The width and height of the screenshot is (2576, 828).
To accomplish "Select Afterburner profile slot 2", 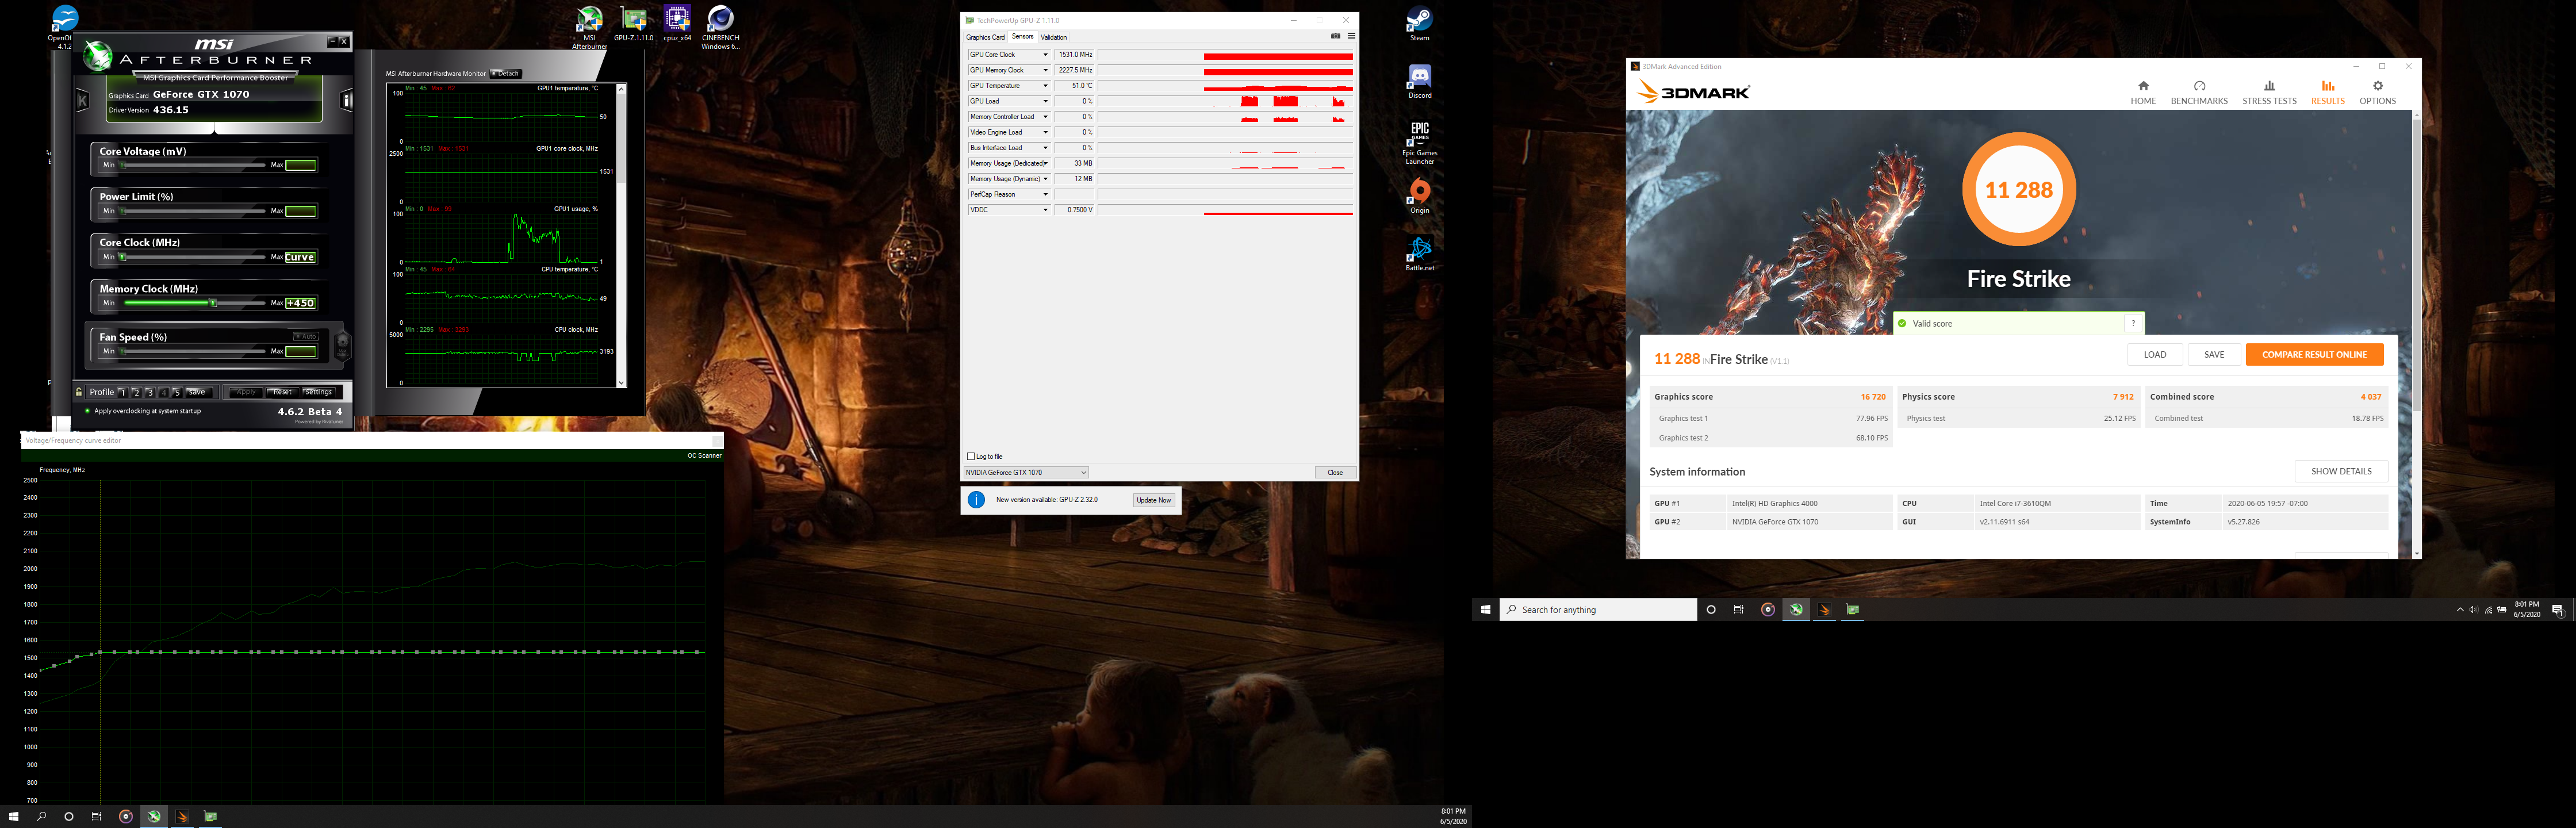I will pos(136,392).
